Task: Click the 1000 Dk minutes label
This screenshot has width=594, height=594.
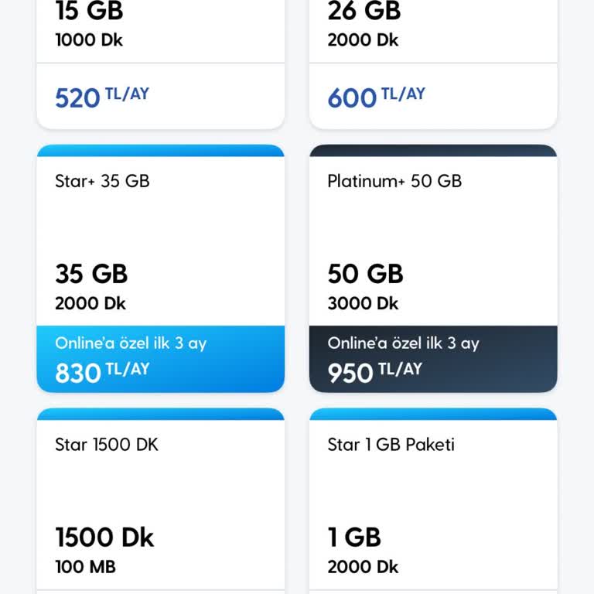Action: coord(89,40)
